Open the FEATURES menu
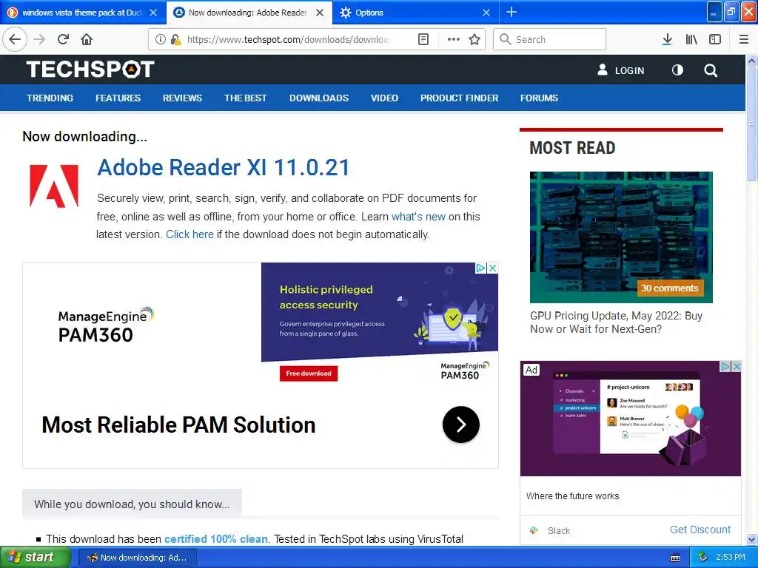The width and height of the screenshot is (758, 568). point(118,98)
